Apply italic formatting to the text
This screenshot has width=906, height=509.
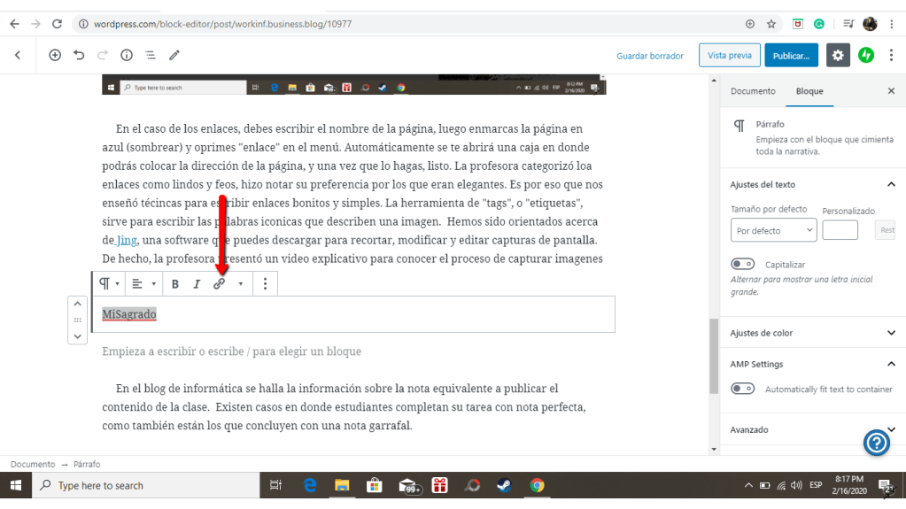197,284
